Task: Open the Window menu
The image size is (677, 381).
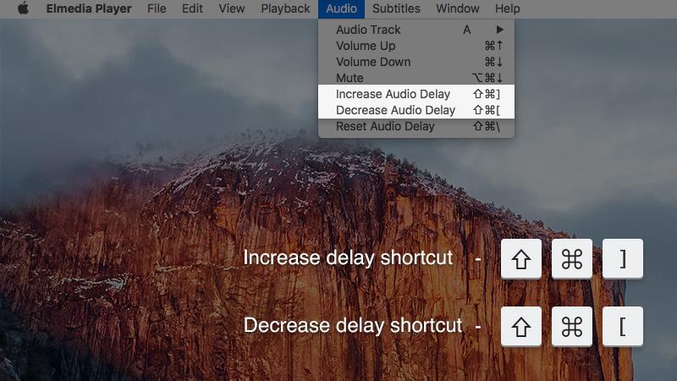Action: point(457,8)
